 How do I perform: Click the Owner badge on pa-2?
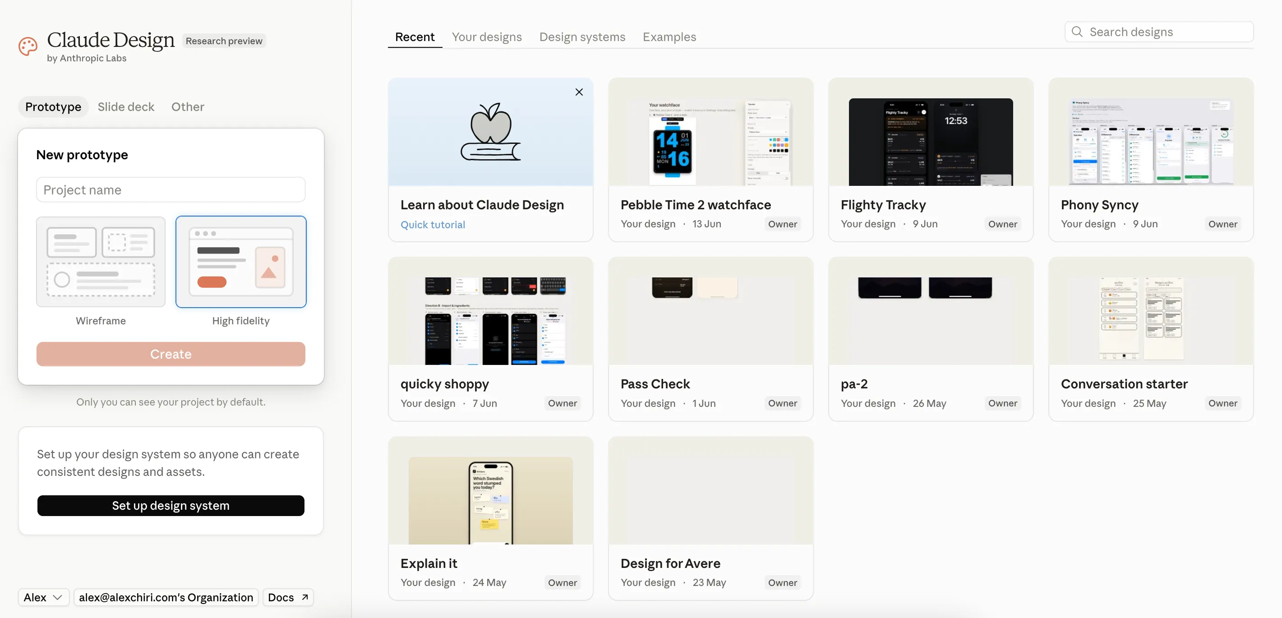1002,403
